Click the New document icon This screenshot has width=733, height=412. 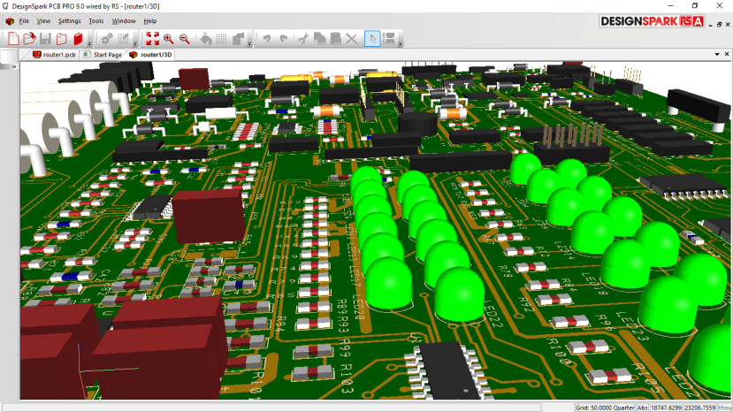tap(13, 39)
